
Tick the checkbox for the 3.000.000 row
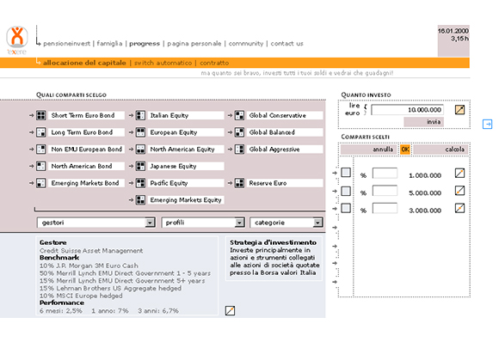coord(346,208)
